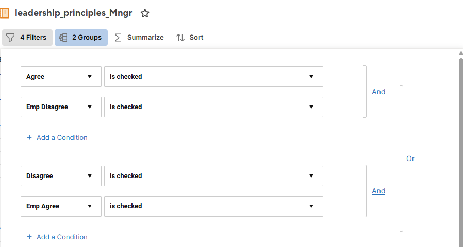The width and height of the screenshot is (463, 247).
Task: Click the groups icon in toolbar
Action: 63,38
